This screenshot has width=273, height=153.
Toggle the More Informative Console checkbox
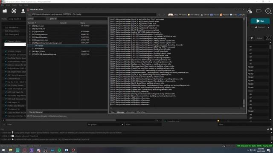tap(6, 89)
